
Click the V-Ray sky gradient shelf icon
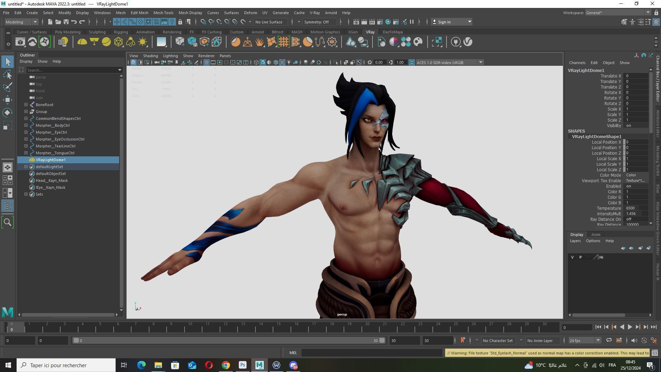coord(161,42)
